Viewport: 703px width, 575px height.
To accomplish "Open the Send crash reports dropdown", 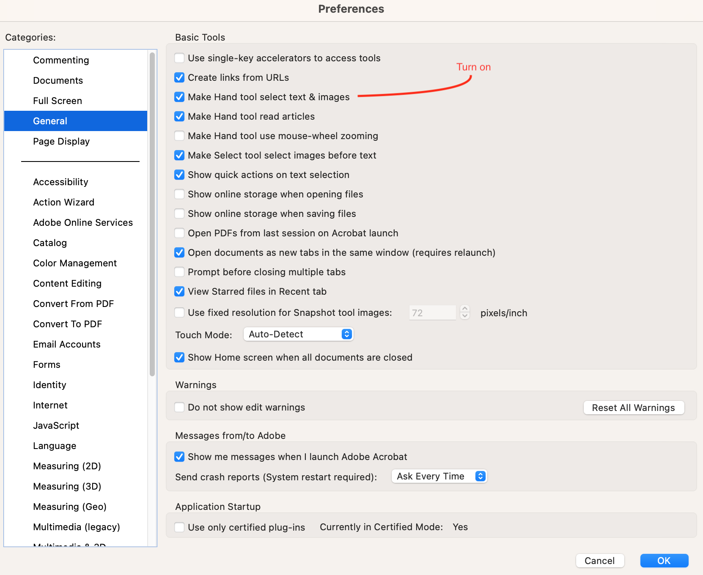I will (439, 476).
